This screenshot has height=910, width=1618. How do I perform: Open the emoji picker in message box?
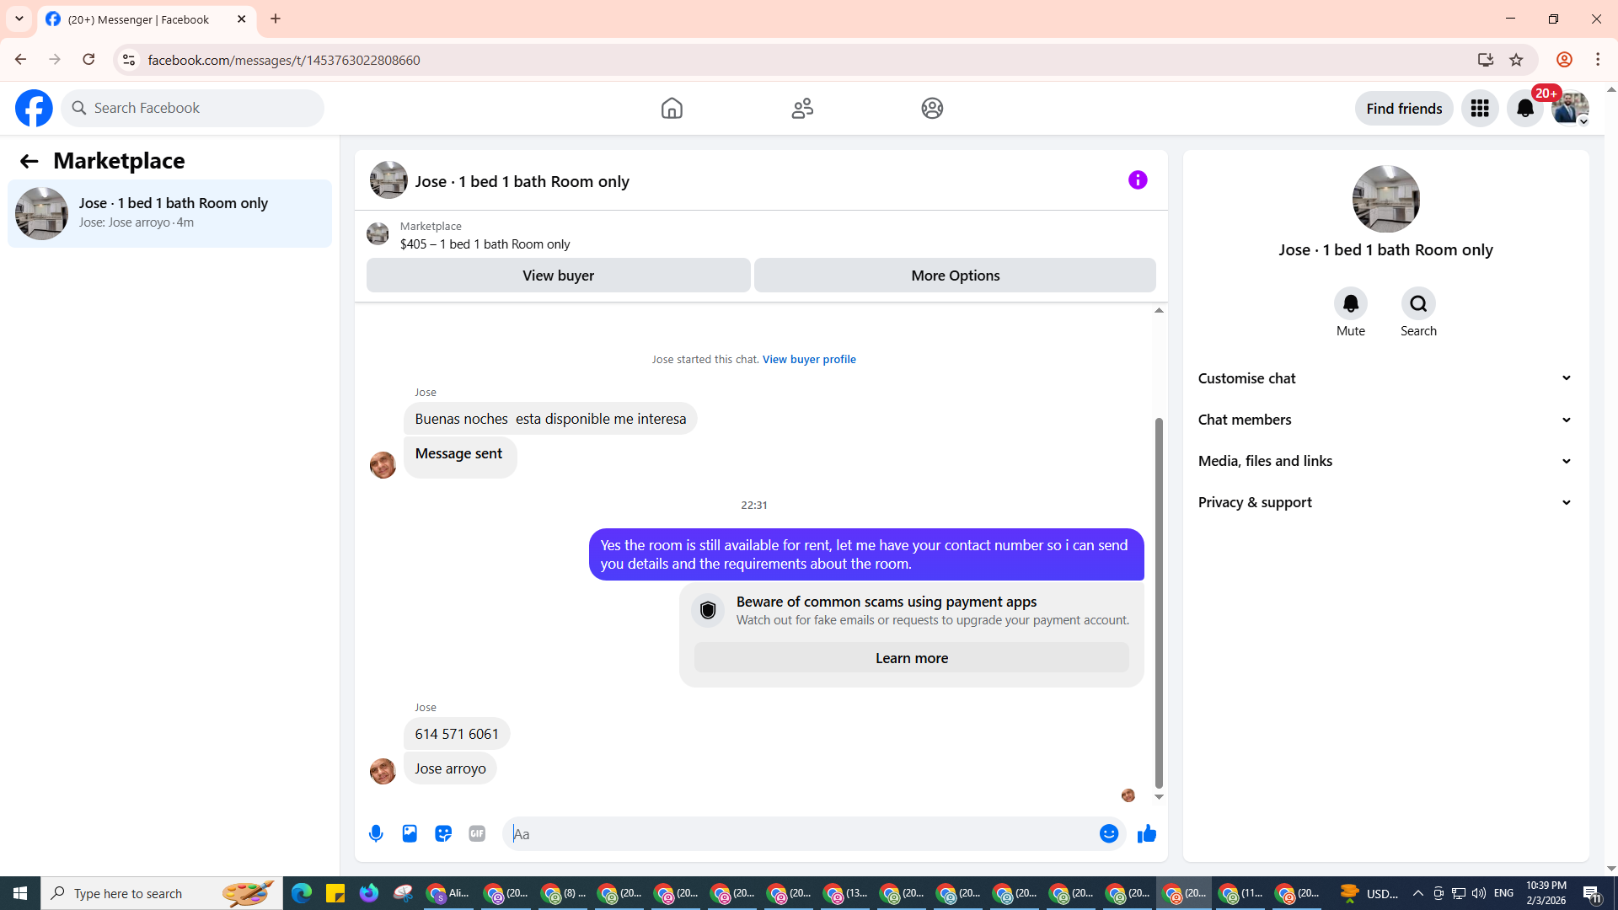click(1108, 833)
